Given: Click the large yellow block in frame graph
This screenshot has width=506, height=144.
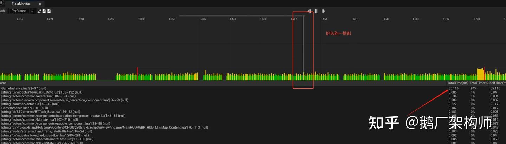Looking at the screenshot, I should click(x=480, y=74).
